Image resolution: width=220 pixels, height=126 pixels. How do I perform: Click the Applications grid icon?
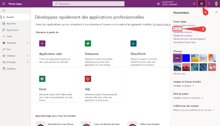click(4, 30)
